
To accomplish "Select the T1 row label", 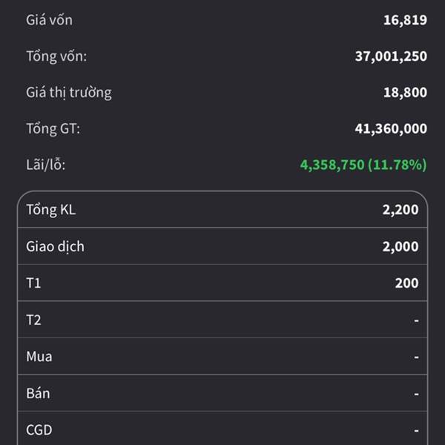I will [x=33, y=283].
